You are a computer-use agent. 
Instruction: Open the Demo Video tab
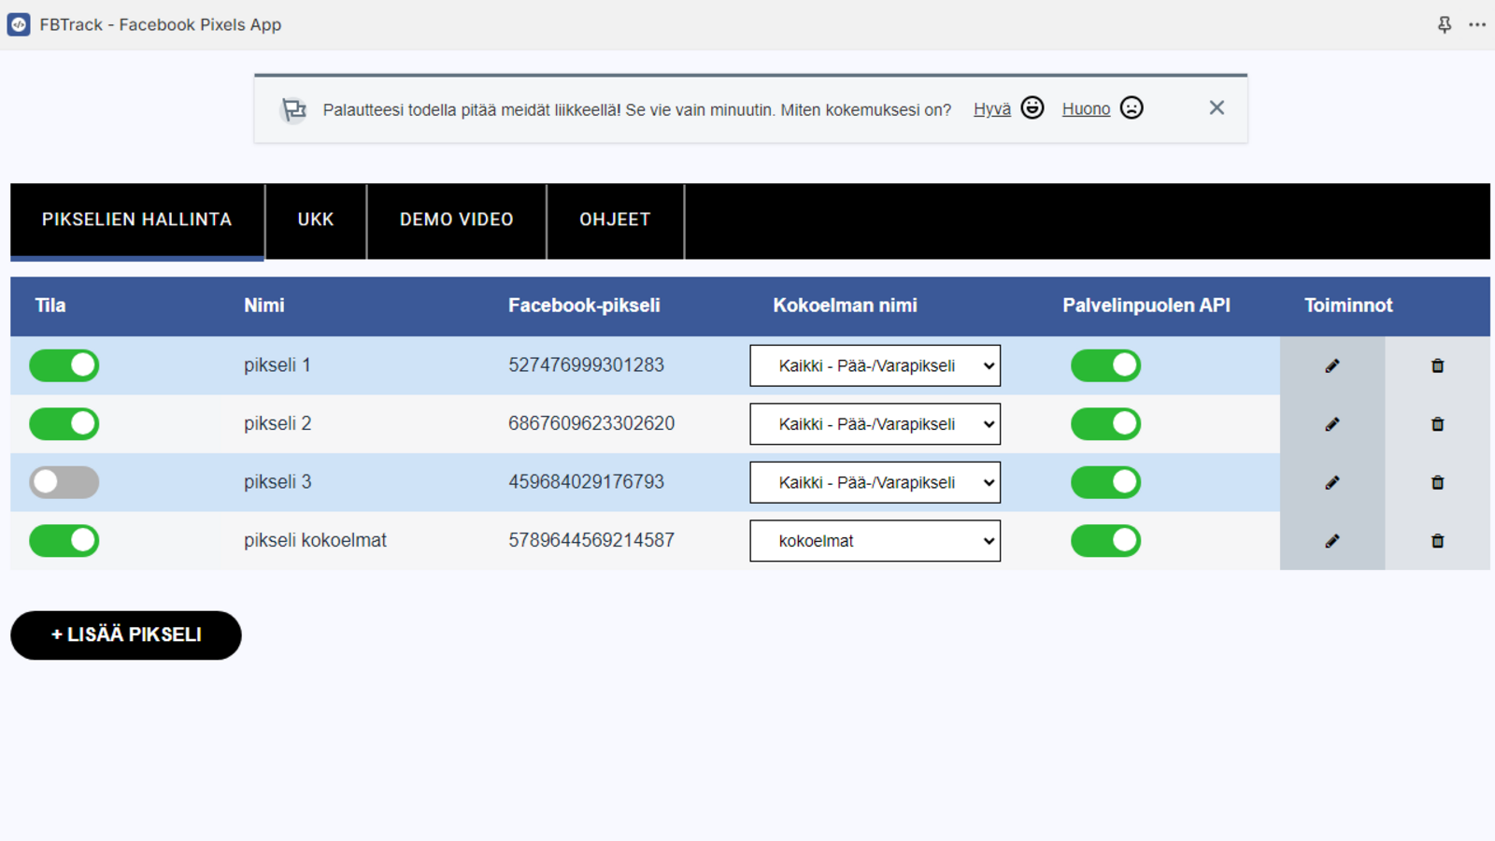457,221
